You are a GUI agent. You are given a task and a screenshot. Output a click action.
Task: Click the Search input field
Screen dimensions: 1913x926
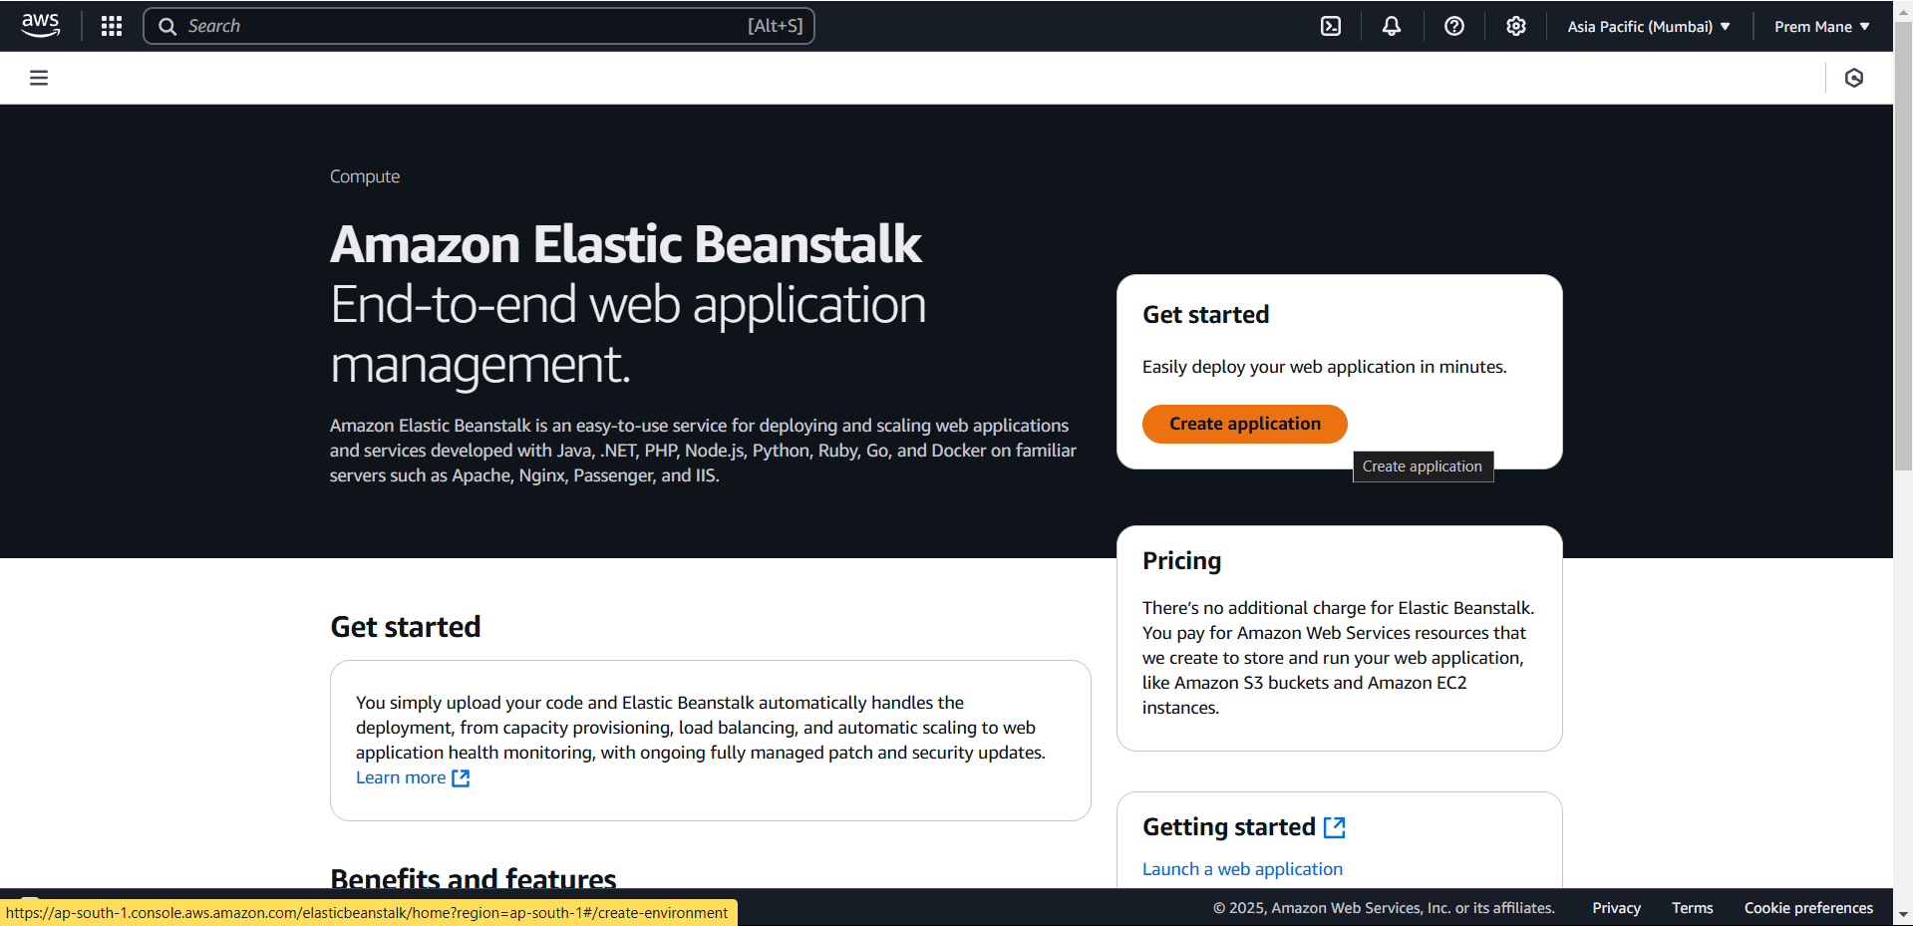tap(478, 26)
